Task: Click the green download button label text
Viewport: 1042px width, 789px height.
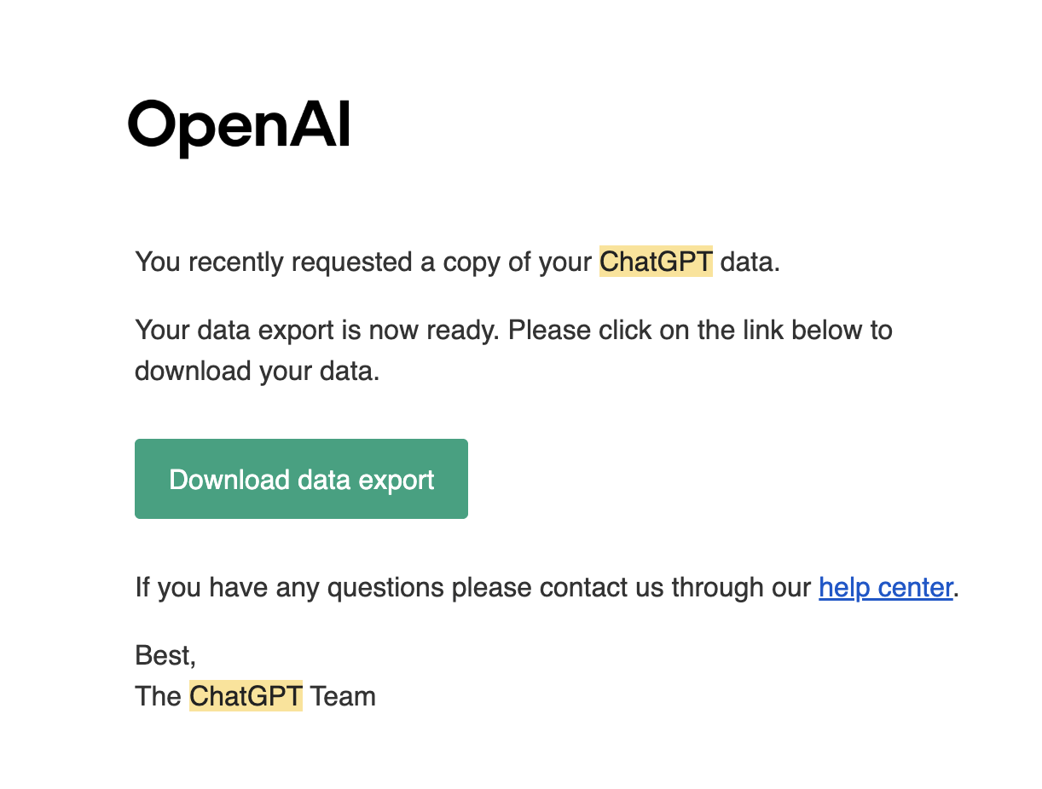Action: tap(300, 479)
